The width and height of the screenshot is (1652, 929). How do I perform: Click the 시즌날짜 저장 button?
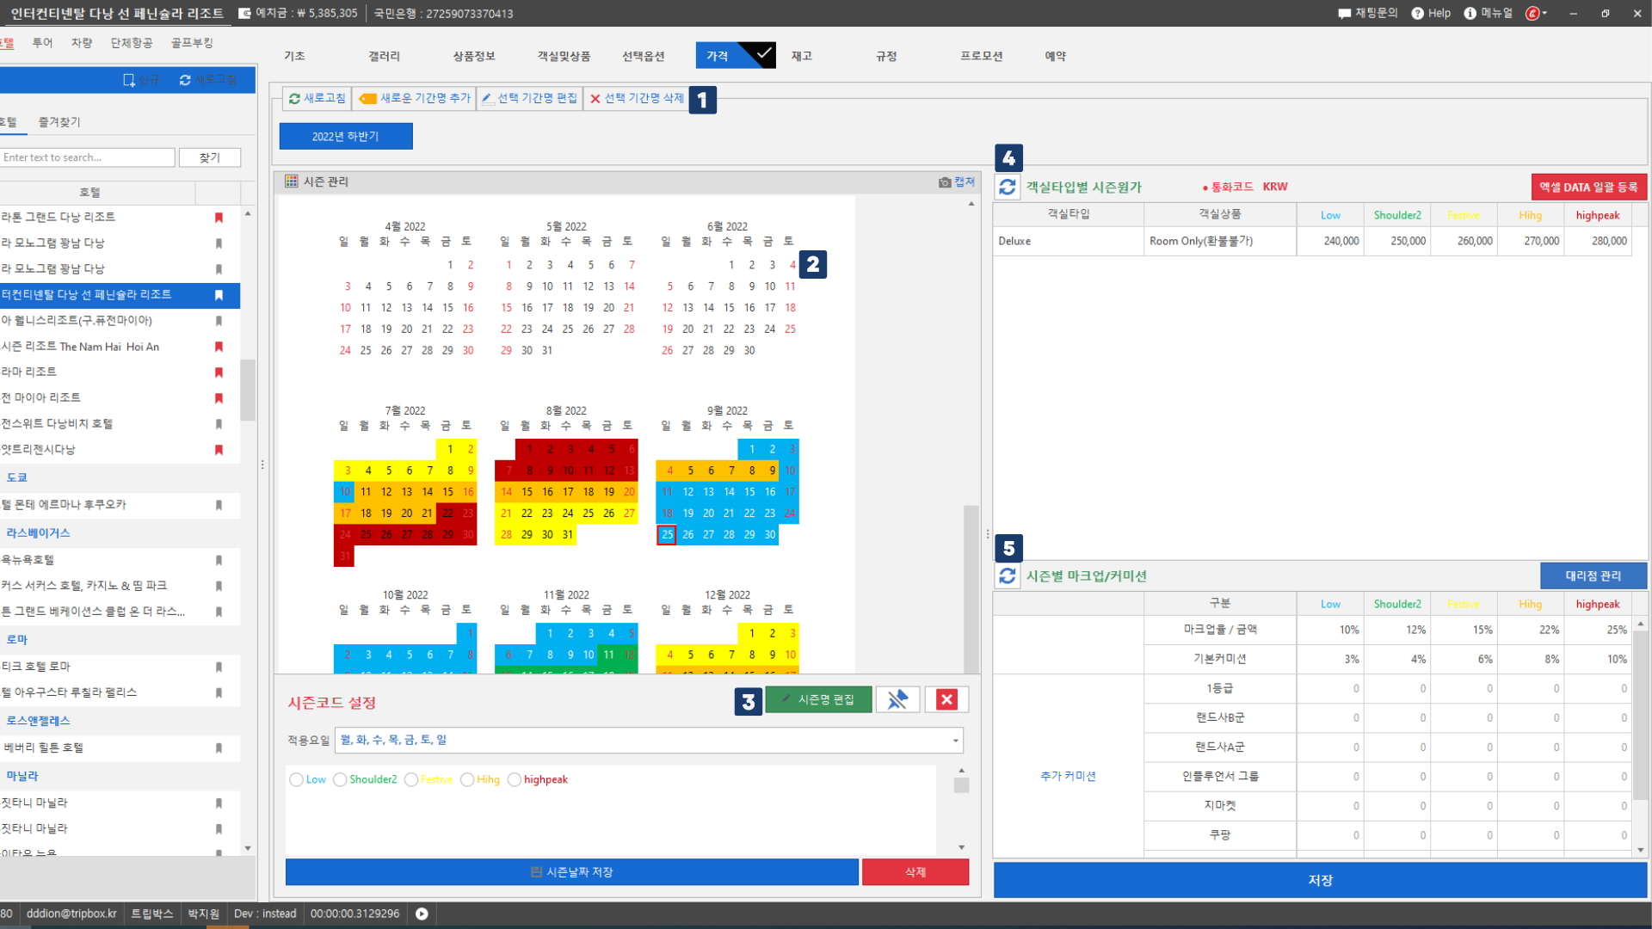[x=571, y=872]
